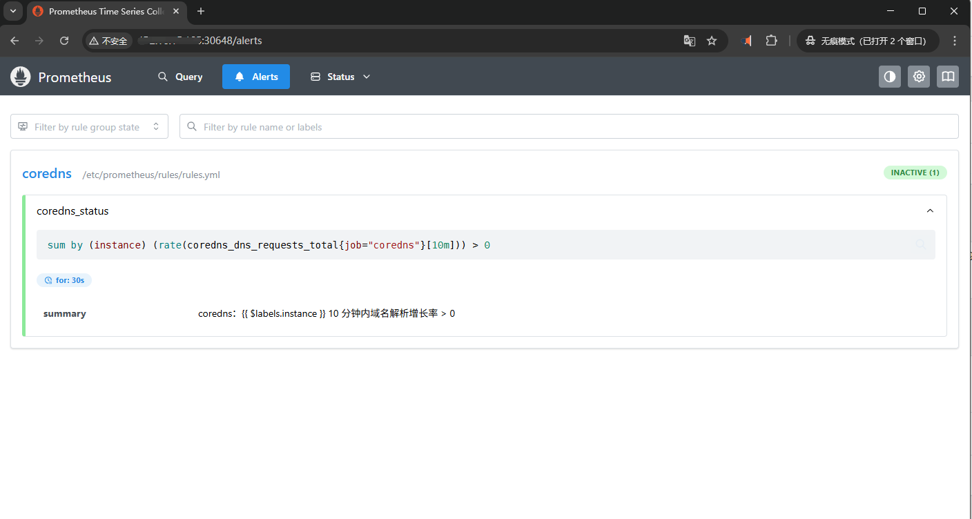Open the rule expression in query view
The image size is (972, 519).
[921, 245]
